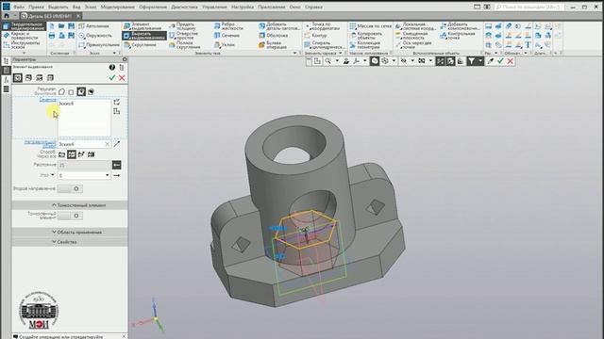Select Локальная система координат command
Viewport: 604px width, 339px height.
click(415, 26)
